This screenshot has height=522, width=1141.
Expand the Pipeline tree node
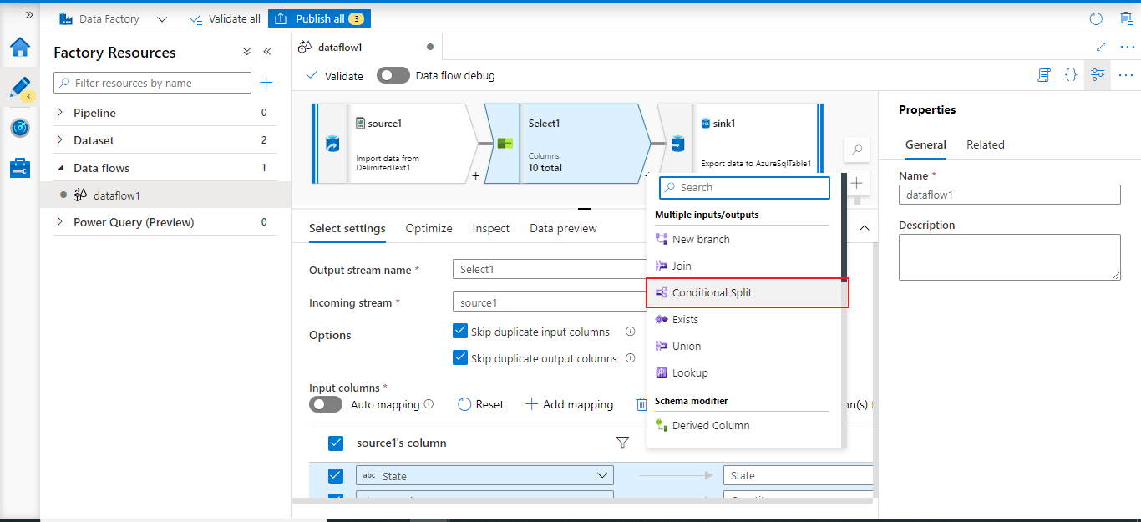point(59,113)
